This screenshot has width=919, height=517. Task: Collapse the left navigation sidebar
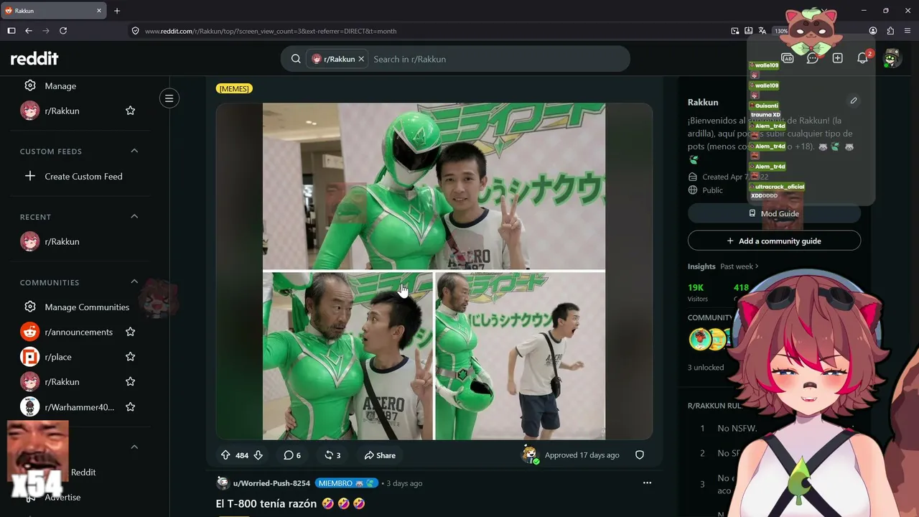coord(169,98)
